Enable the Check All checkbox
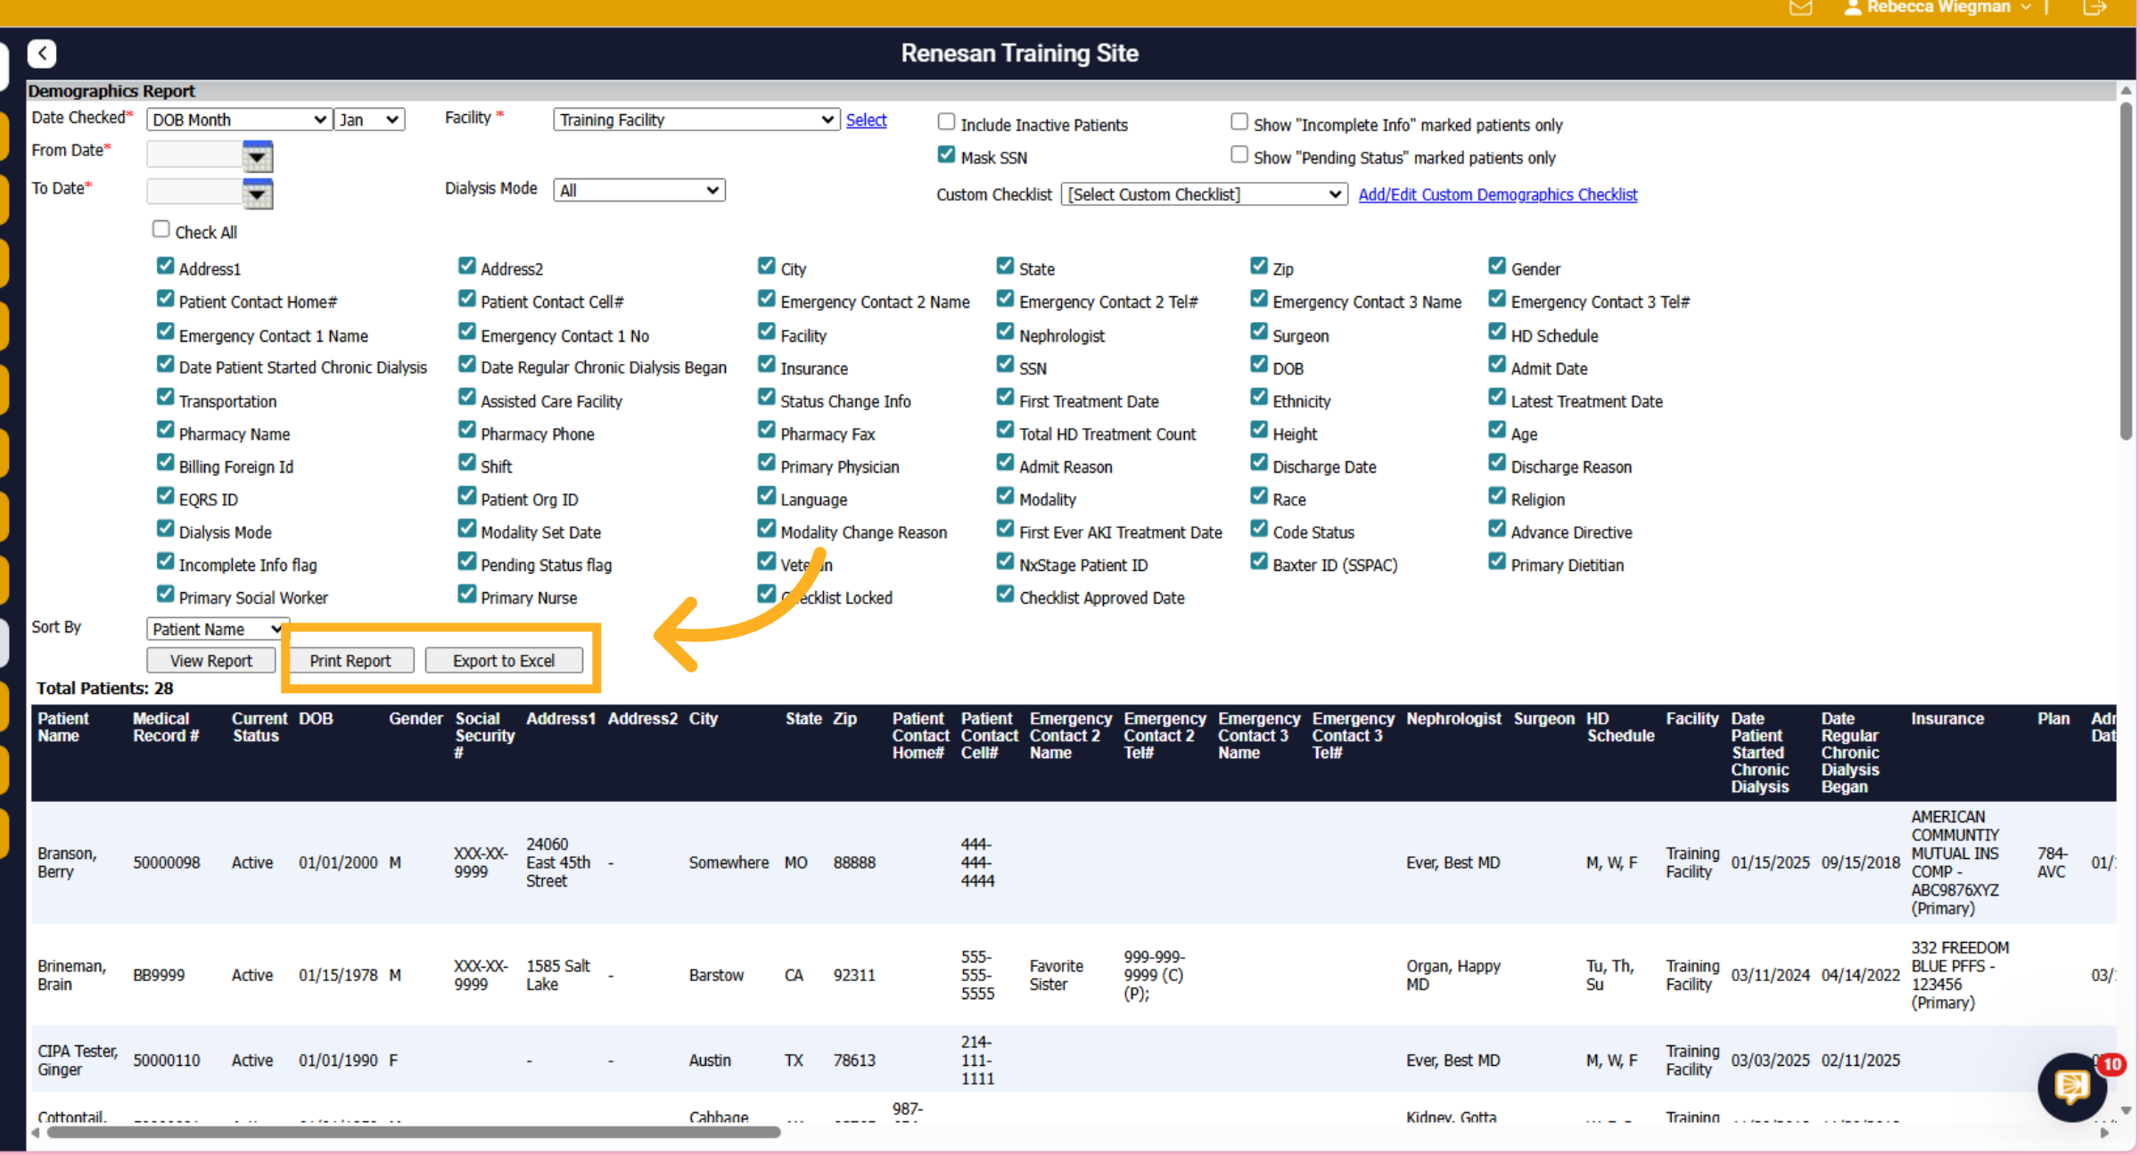The image size is (2140, 1155). pyautogui.click(x=161, y=230)
